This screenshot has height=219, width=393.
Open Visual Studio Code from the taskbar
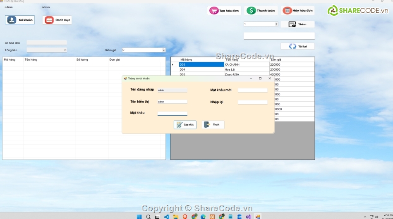coord(167,217)
